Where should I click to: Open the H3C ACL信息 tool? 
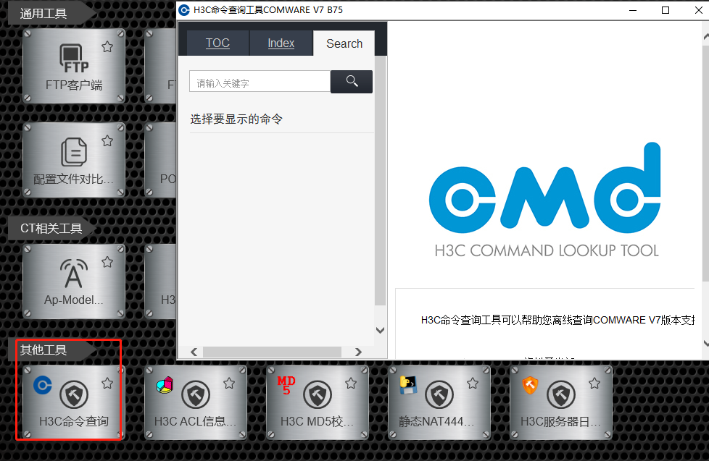click(x=195, y=403)
